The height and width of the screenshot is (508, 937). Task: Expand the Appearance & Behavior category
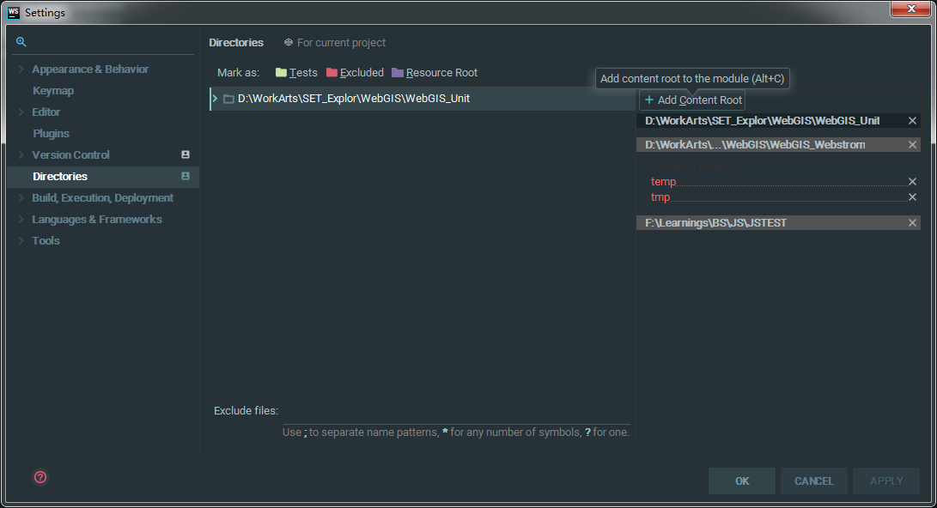(x=21, y=69)
